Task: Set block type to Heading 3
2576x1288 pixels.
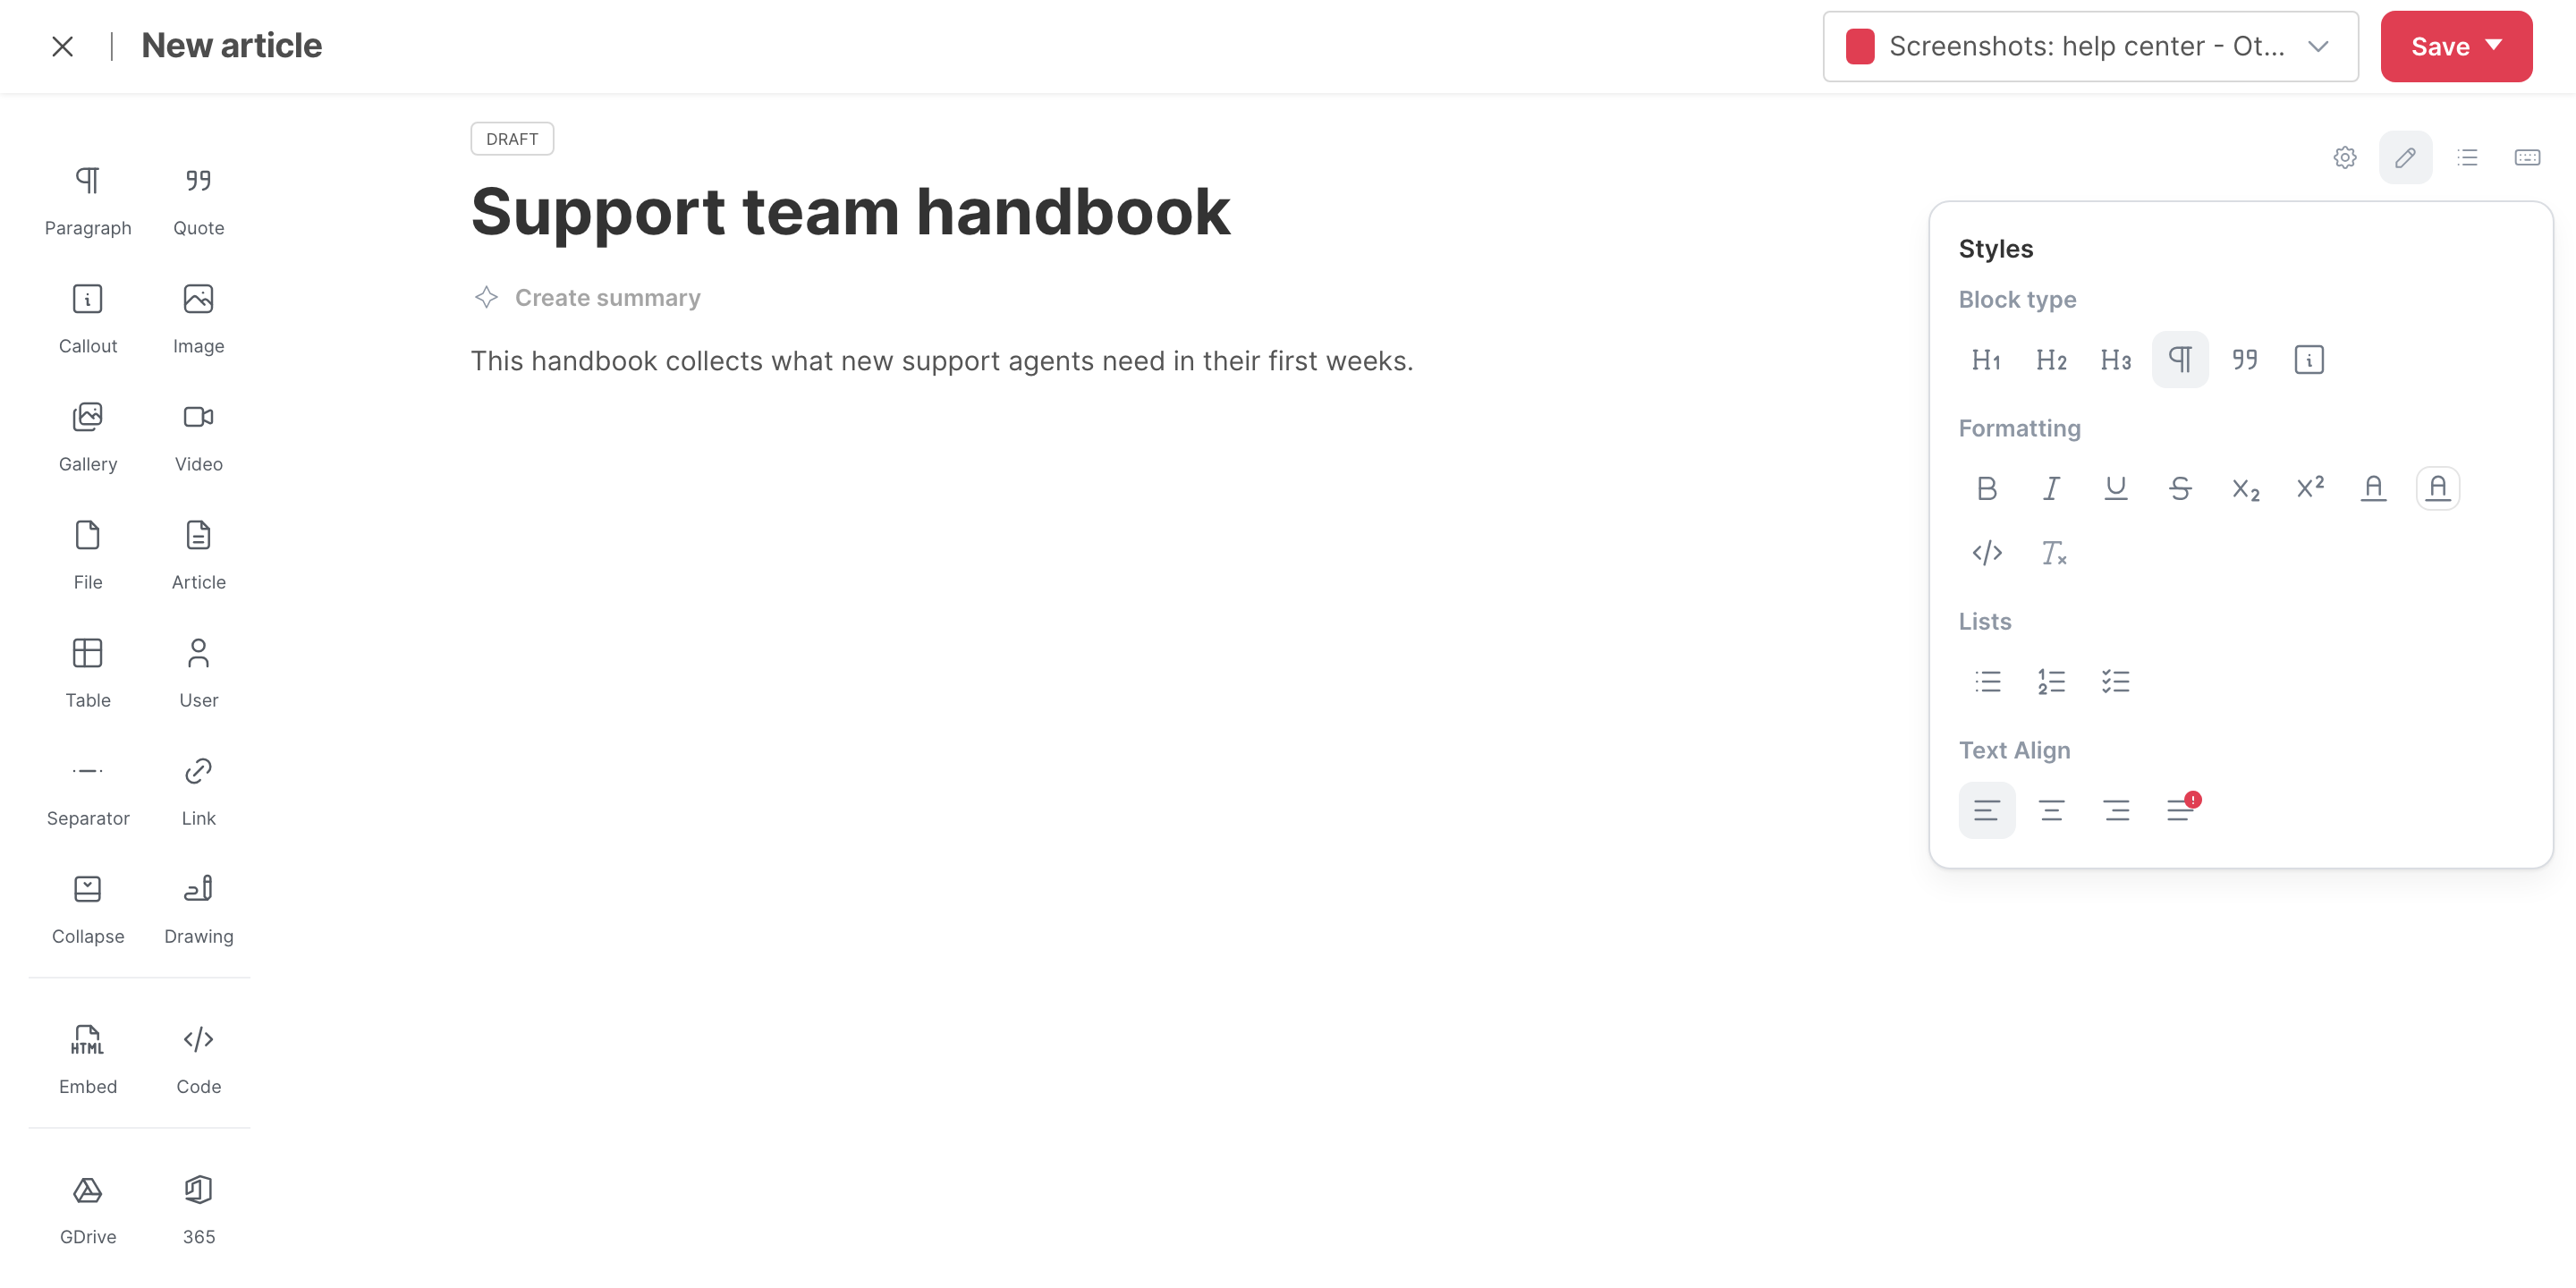Action: pyautogui.click(x=2115, y=360)
